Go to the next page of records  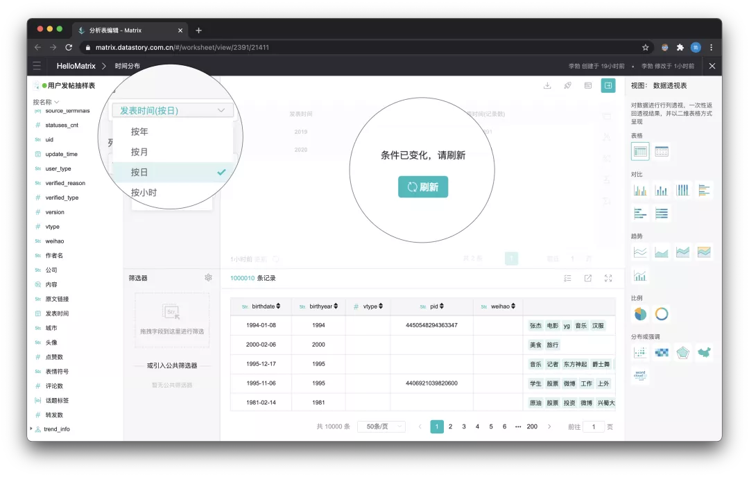pos(549,426)
